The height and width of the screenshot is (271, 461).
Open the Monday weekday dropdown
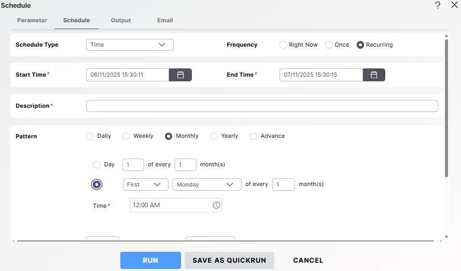(207, 184)
